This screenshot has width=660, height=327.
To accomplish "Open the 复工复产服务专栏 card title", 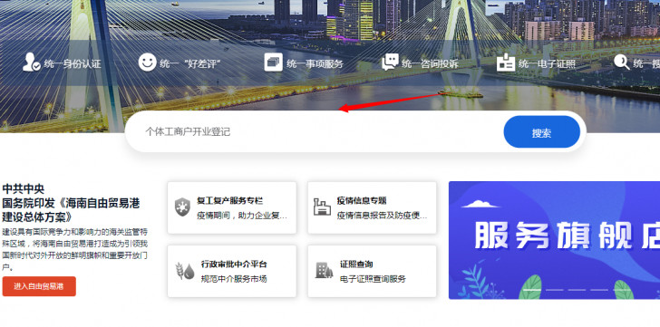I will click(230, 200).
